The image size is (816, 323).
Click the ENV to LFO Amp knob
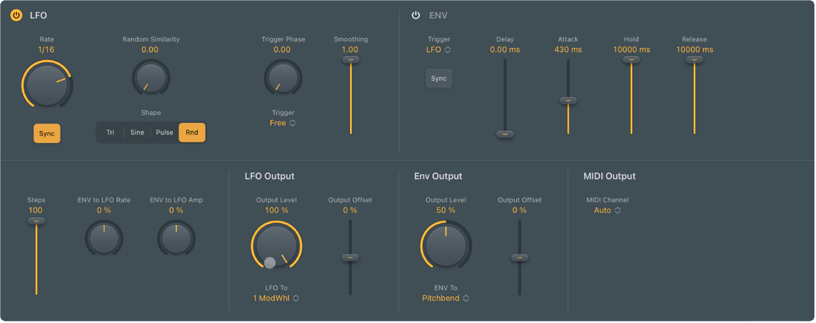[176, 238]
